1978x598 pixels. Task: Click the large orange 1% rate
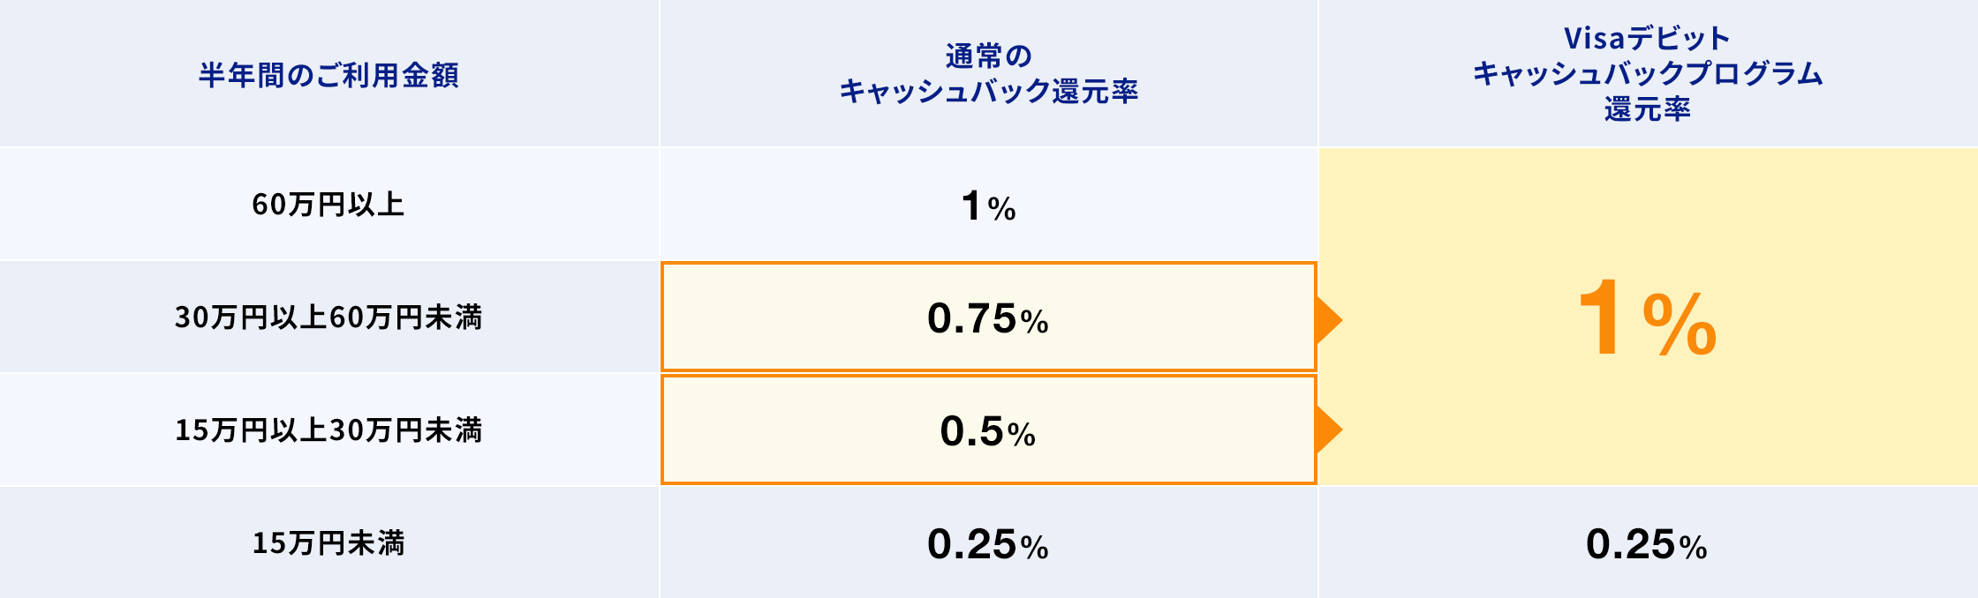[1646, 318]
